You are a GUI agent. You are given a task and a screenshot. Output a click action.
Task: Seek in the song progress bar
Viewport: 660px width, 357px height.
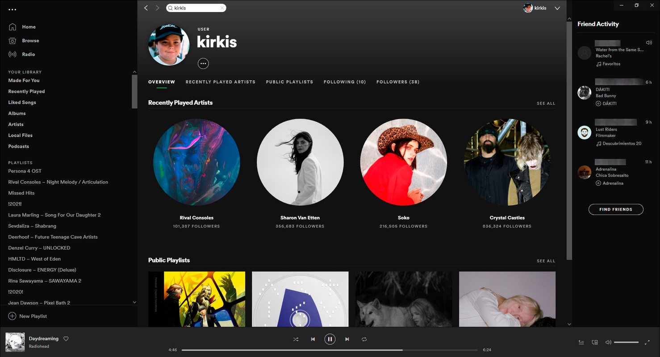pyautogui.click(x=330, y=350)
